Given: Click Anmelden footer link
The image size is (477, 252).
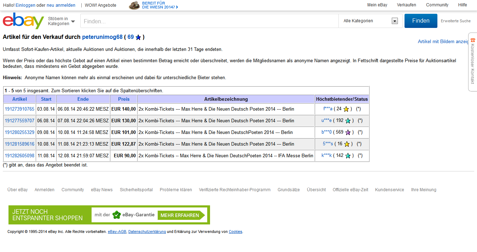Looking at the screenshot, I should click(45, 190).
